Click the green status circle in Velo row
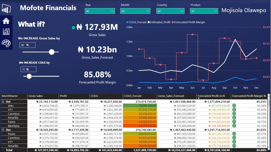The width and height of the screenshot is (271, 152). 234,106
